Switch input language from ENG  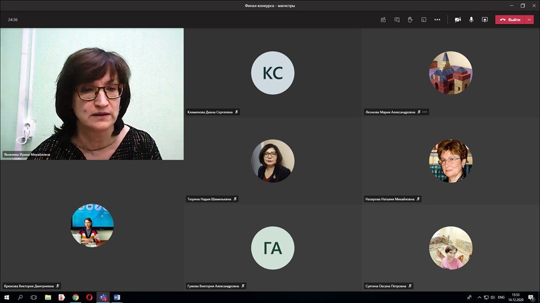point(501,297)
